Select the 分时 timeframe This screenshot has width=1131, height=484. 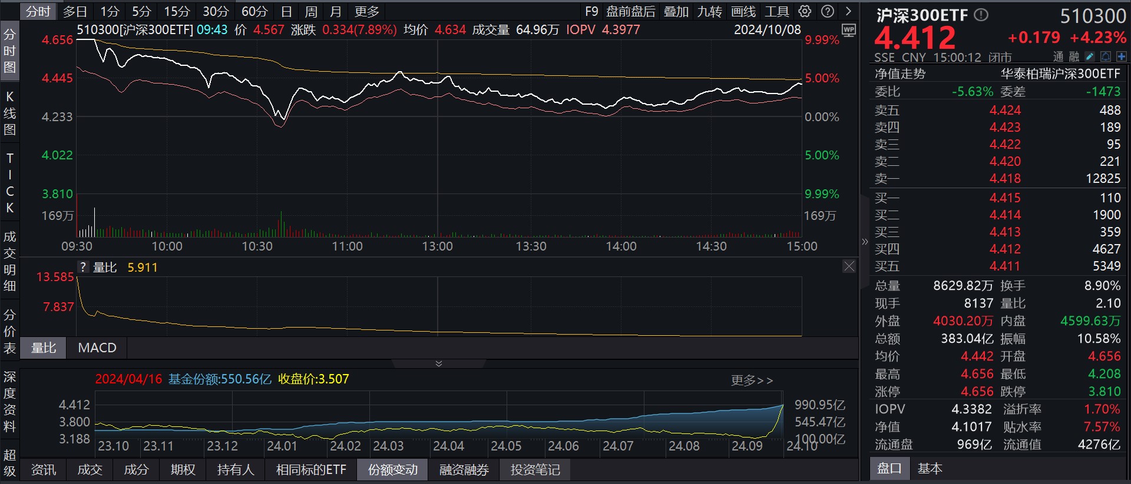point(38,12)
